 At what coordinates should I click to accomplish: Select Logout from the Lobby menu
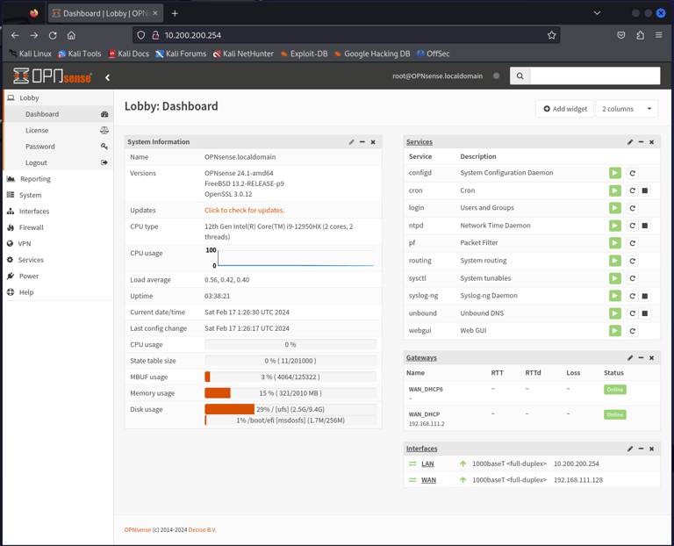(58, 163)
